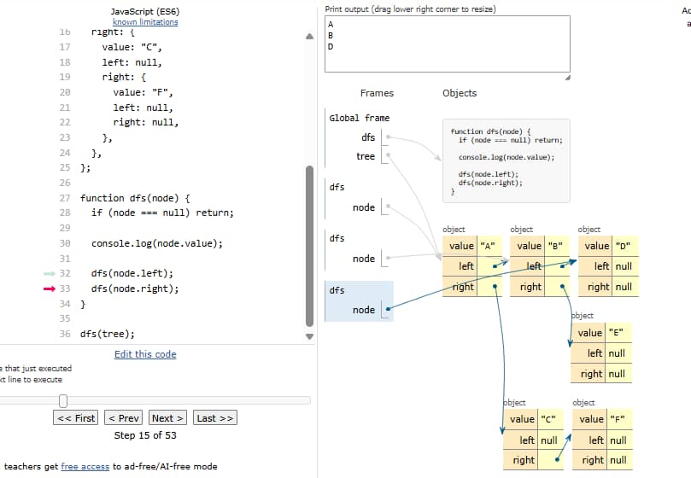Click the right pointer dot in object "A"
Viewport: 691px width, 478px height.
coord(495,287)
